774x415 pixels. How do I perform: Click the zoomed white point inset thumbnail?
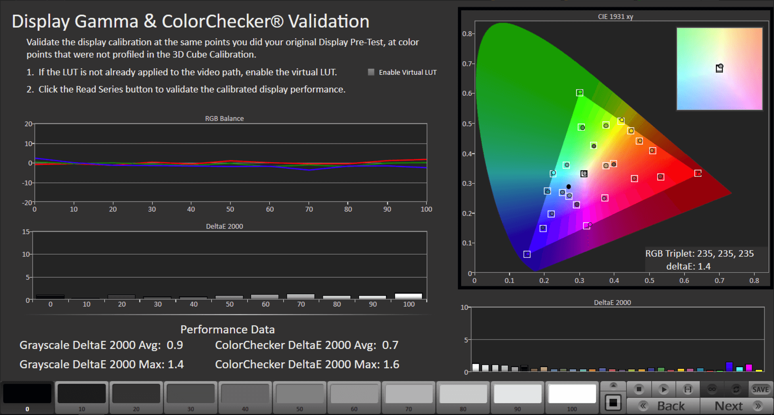point(719,69)
